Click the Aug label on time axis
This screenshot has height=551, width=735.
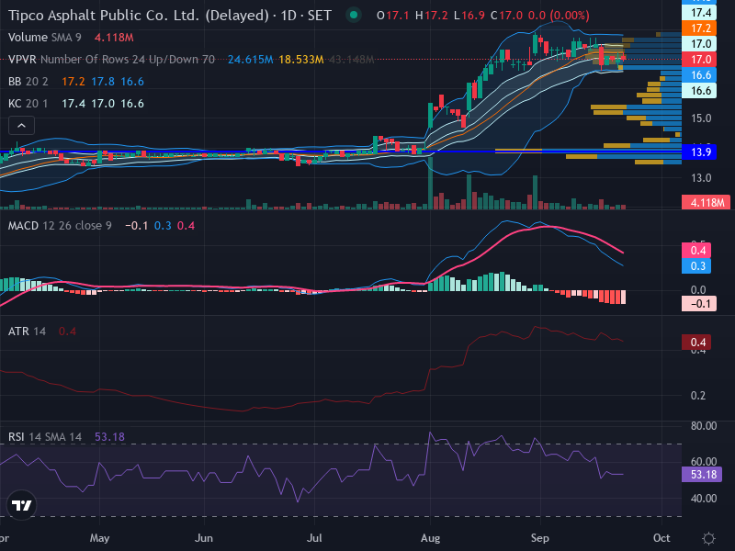click(x=430, y=538)
